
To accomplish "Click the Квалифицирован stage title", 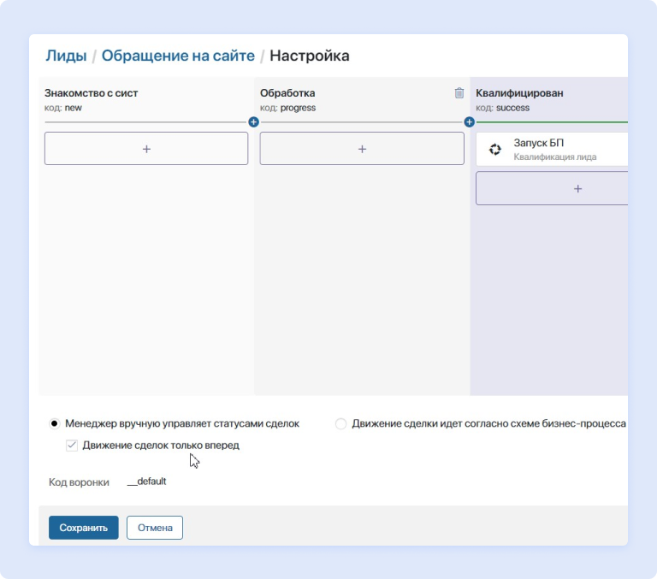I will (519, 93).
